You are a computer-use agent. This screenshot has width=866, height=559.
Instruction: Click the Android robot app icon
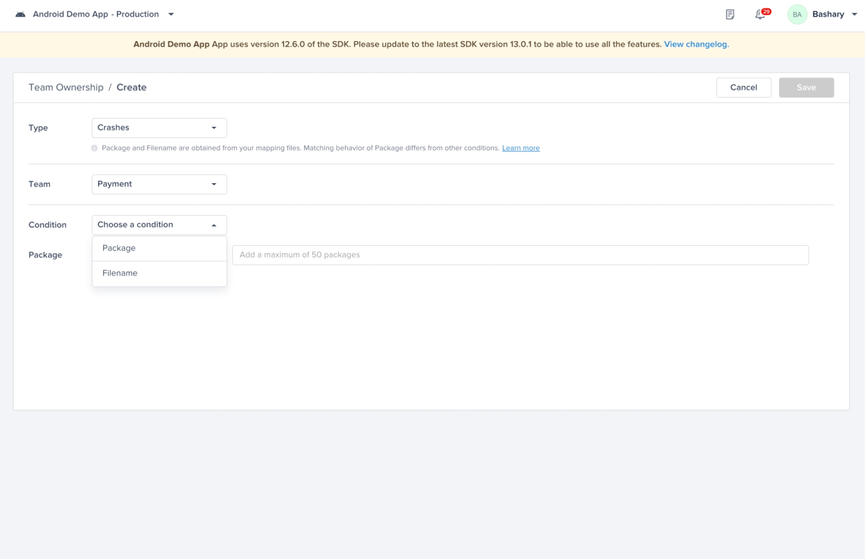click(x=20, y=15)
